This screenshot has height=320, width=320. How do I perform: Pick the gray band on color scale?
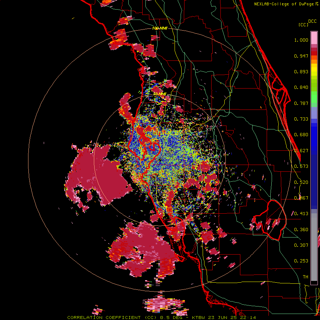pyautogui.click(x=314, y=247)
